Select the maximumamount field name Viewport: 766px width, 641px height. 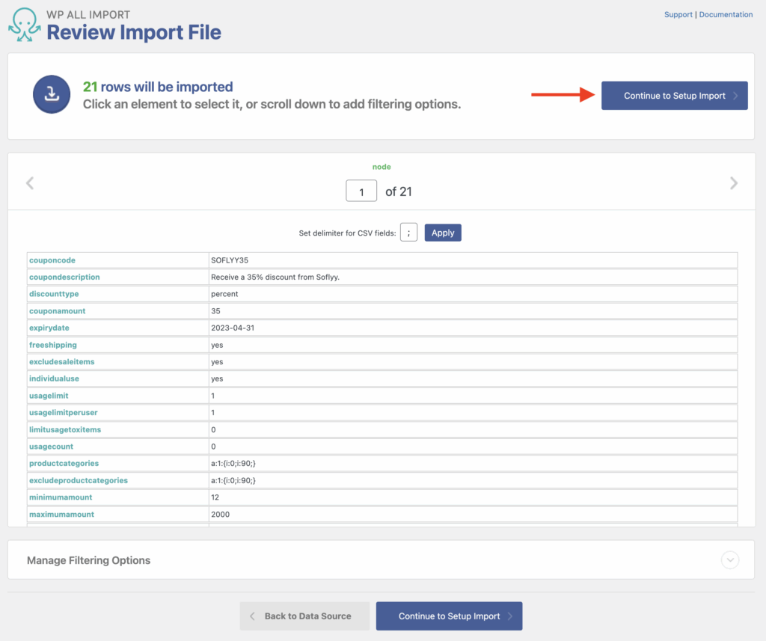(61, 514)
